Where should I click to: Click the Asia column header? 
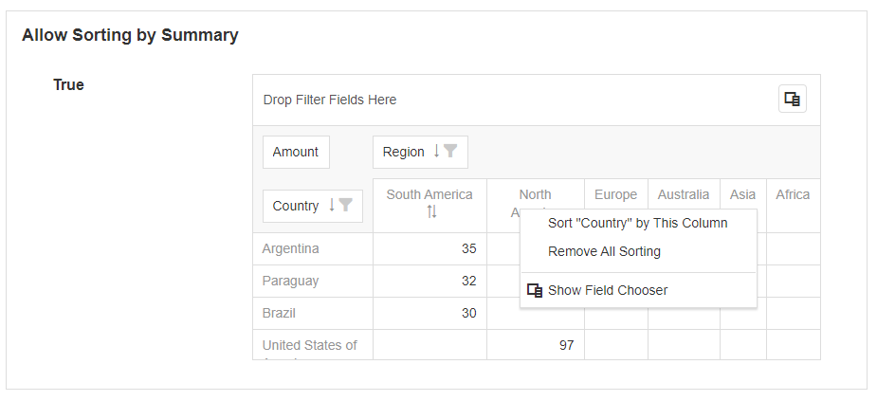pyautogui.click(x=742, y=194)
